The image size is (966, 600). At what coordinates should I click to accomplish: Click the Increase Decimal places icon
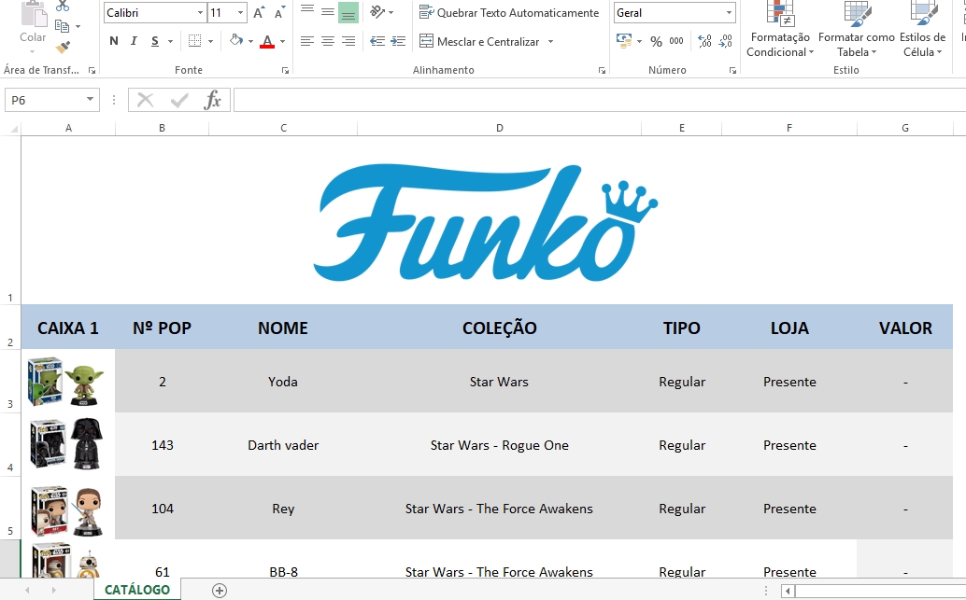pyautogui.click(x=704, y=41)
